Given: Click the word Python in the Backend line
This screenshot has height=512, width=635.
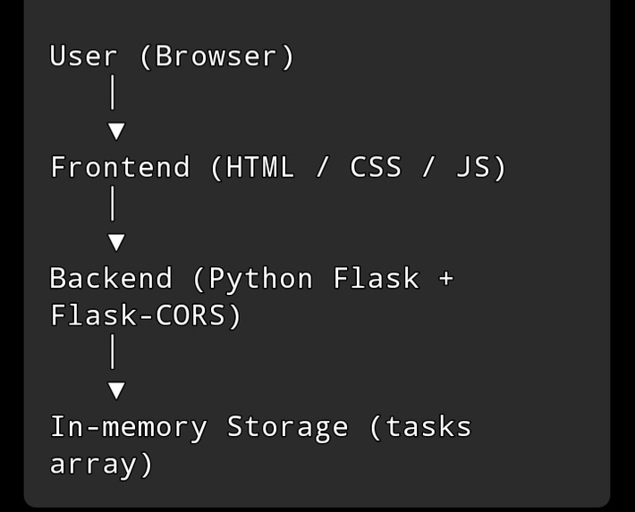Looking at the screenshot, I should point(260,280).
